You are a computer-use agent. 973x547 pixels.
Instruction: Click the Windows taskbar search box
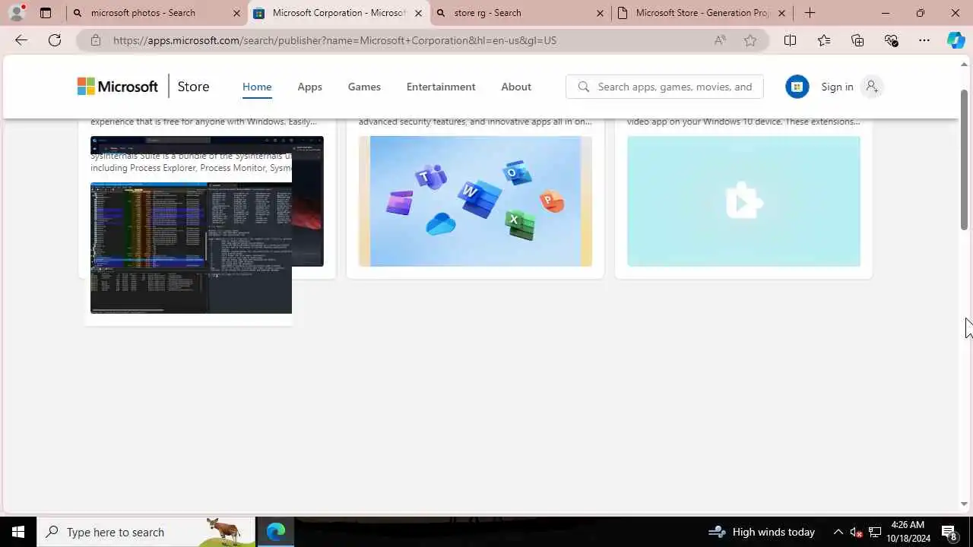(x=146, y=532)
